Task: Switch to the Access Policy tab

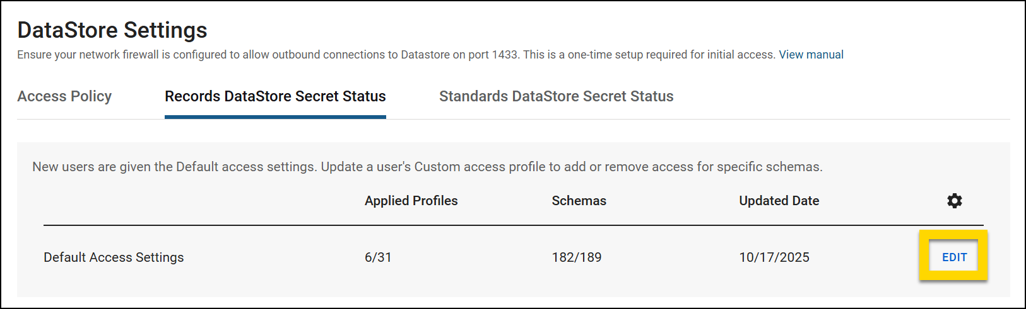Action: (64, 96)
